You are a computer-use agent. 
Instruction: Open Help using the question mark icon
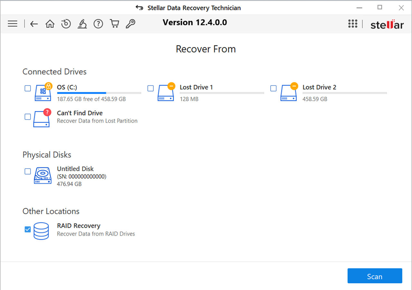click(98, 23)
